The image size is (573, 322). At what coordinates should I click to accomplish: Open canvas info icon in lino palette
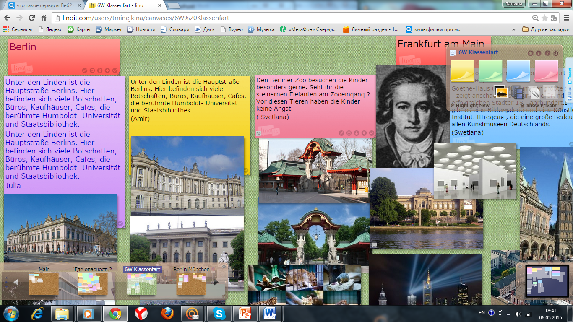pos(539,53)
